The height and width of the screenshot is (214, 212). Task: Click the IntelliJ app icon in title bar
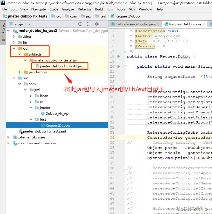[x=3, y=3]
